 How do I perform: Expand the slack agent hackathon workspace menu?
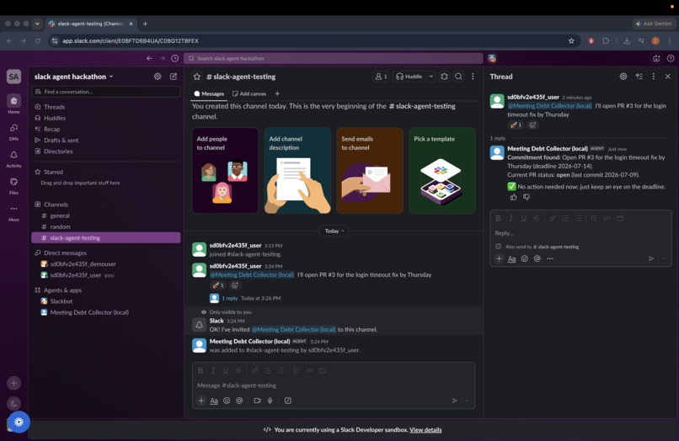73,77
